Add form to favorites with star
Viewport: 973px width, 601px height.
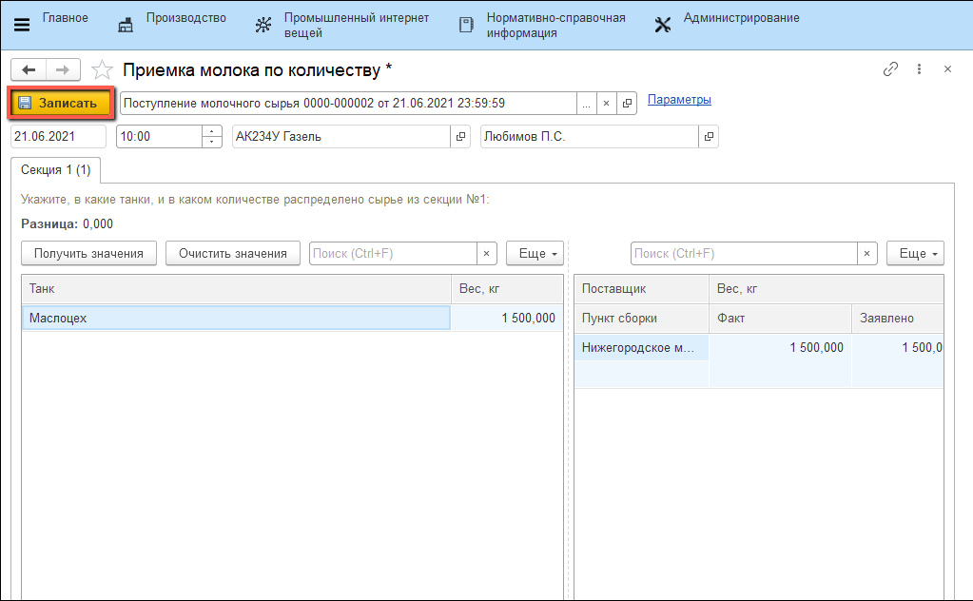click(x=102, y=70)
